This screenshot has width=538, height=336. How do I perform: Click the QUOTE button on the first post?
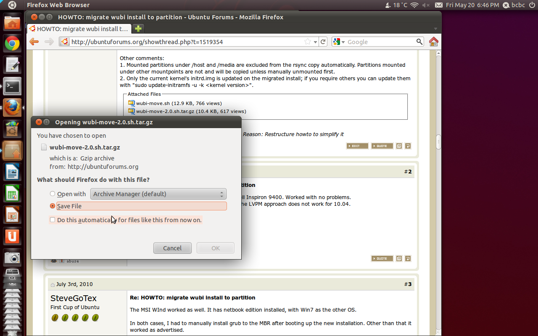(x=382, y=146)
